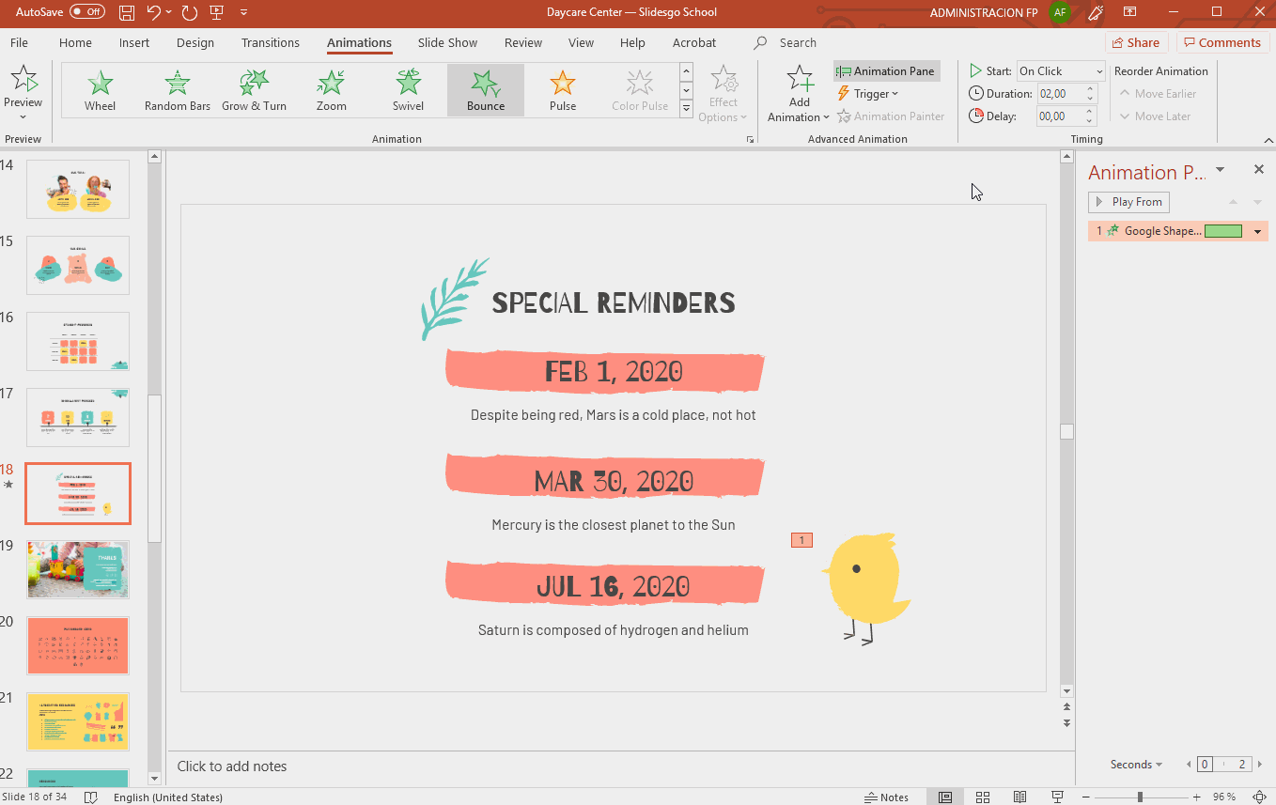Image resolution: width=1276 pixels, height=805 pixels.
Task: Toggle the Notes pane in status bar
Action: (x=886, y=797)
